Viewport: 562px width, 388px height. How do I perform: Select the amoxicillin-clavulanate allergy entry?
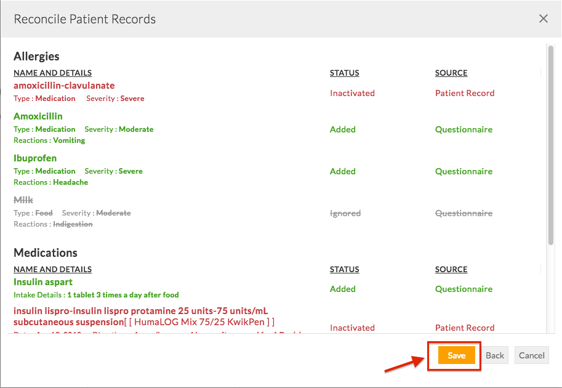point(64,86)
